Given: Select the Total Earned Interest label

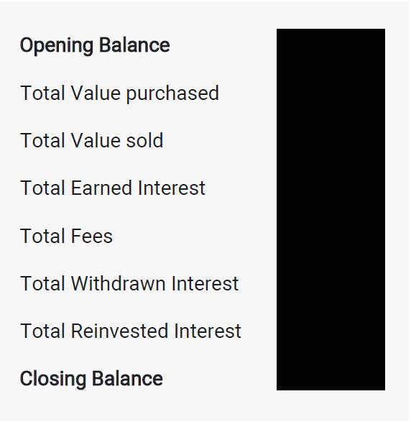Looking at the screenshot, I should tap(113, 188).
